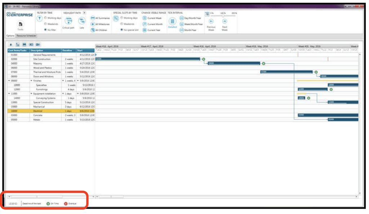Set tick interval to Detailed
Screen dimensions: 369x214
tap(173, 23)
